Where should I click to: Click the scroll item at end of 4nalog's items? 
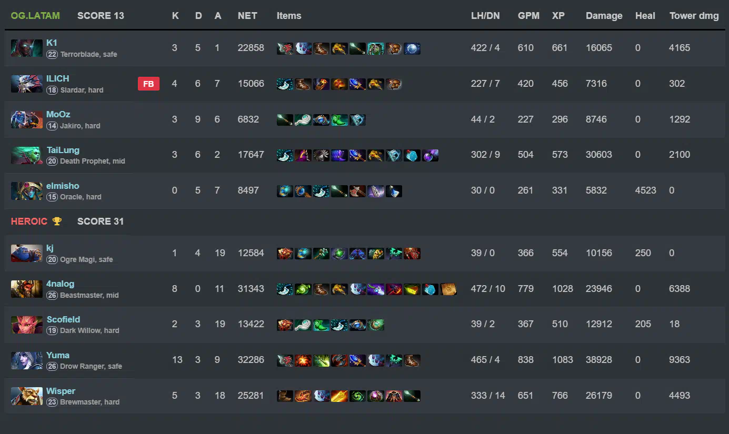pos(448,289)
